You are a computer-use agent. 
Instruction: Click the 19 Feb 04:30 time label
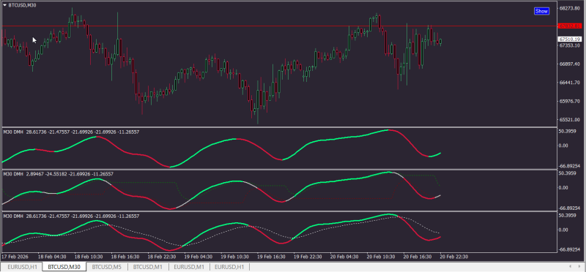click(x=199, y=257)
